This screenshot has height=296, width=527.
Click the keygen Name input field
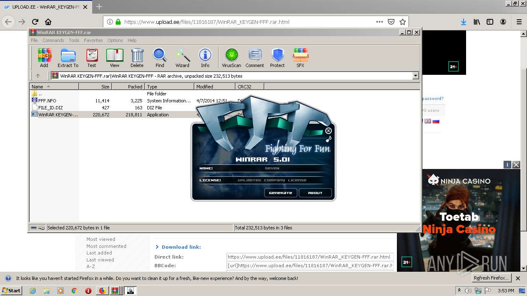(x=272, y=168)
